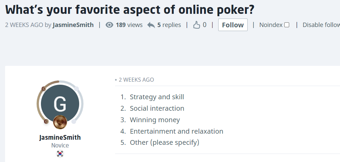Click the thread title heading

coord(130,10)
